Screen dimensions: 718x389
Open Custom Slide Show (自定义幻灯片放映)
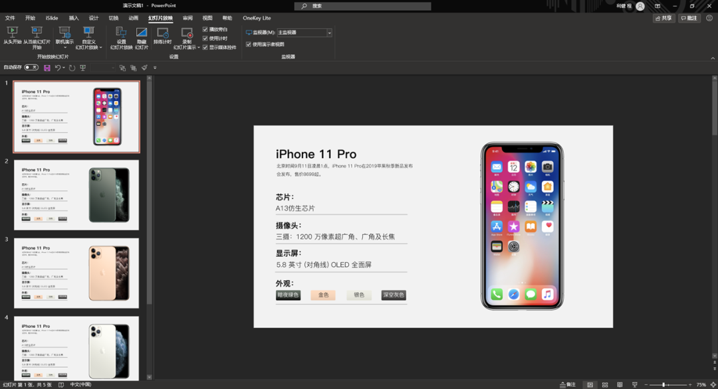(88, 37)
